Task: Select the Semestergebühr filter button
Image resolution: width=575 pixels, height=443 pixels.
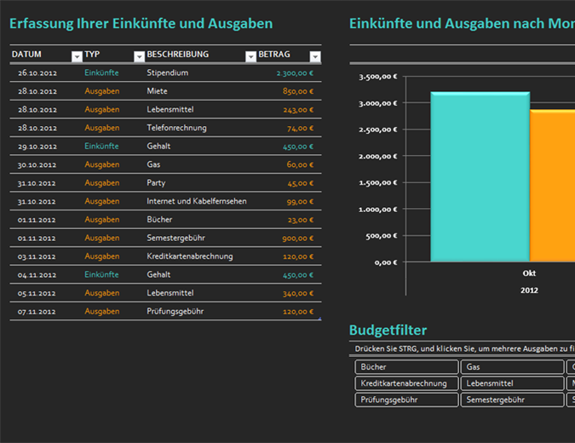Action: [x=512, y=400]
